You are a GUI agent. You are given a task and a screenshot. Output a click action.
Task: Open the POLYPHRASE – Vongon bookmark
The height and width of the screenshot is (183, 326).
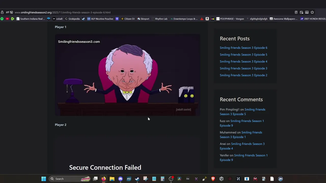point(230,19)
